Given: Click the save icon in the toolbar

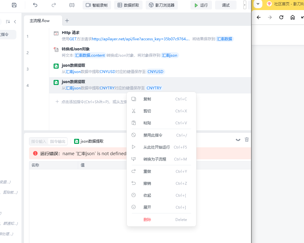Looking at the screenshot, I should pos(14,5).
